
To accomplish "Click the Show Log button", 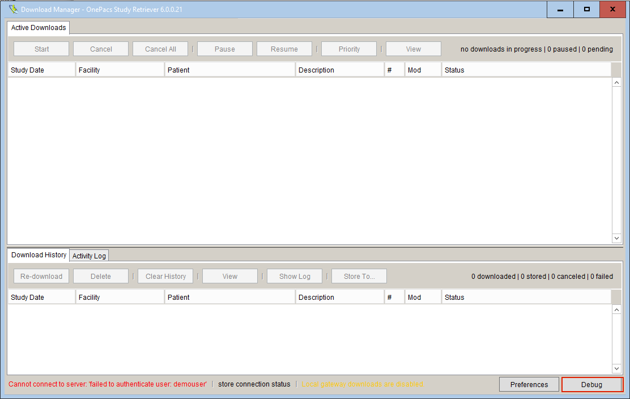I will 295,277.
